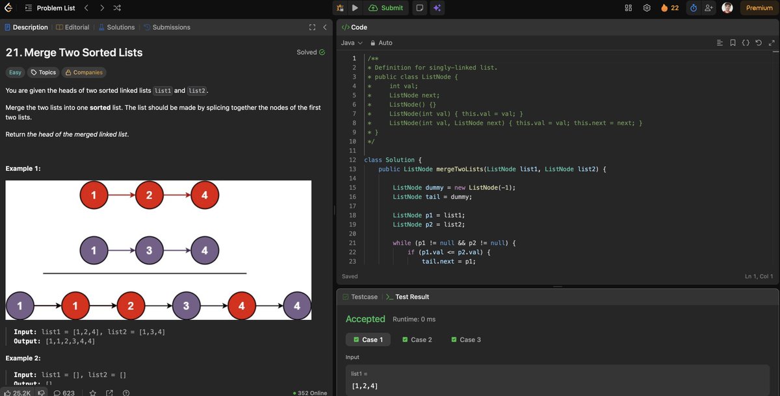Click the Example 1 linked list image
Screen dimensions: 780x396
coord(158,250)
